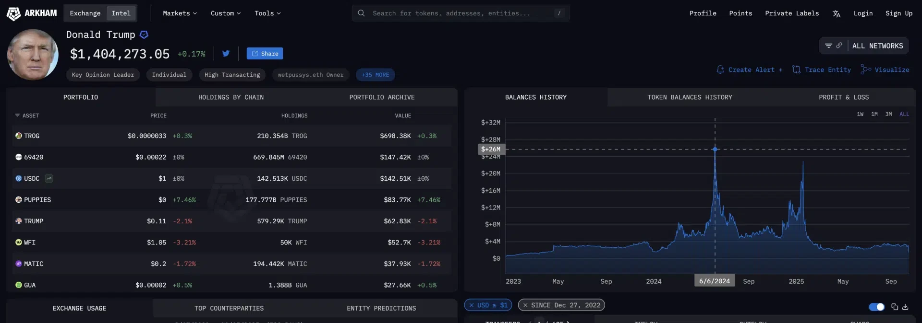Image resolution: width=922 pixels, height=323 pixels.
Task: Click the network filter lines icon
Action: click(828, 46)
